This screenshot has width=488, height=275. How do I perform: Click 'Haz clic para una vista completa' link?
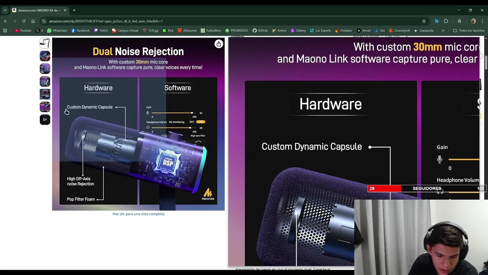pos(138,214)
